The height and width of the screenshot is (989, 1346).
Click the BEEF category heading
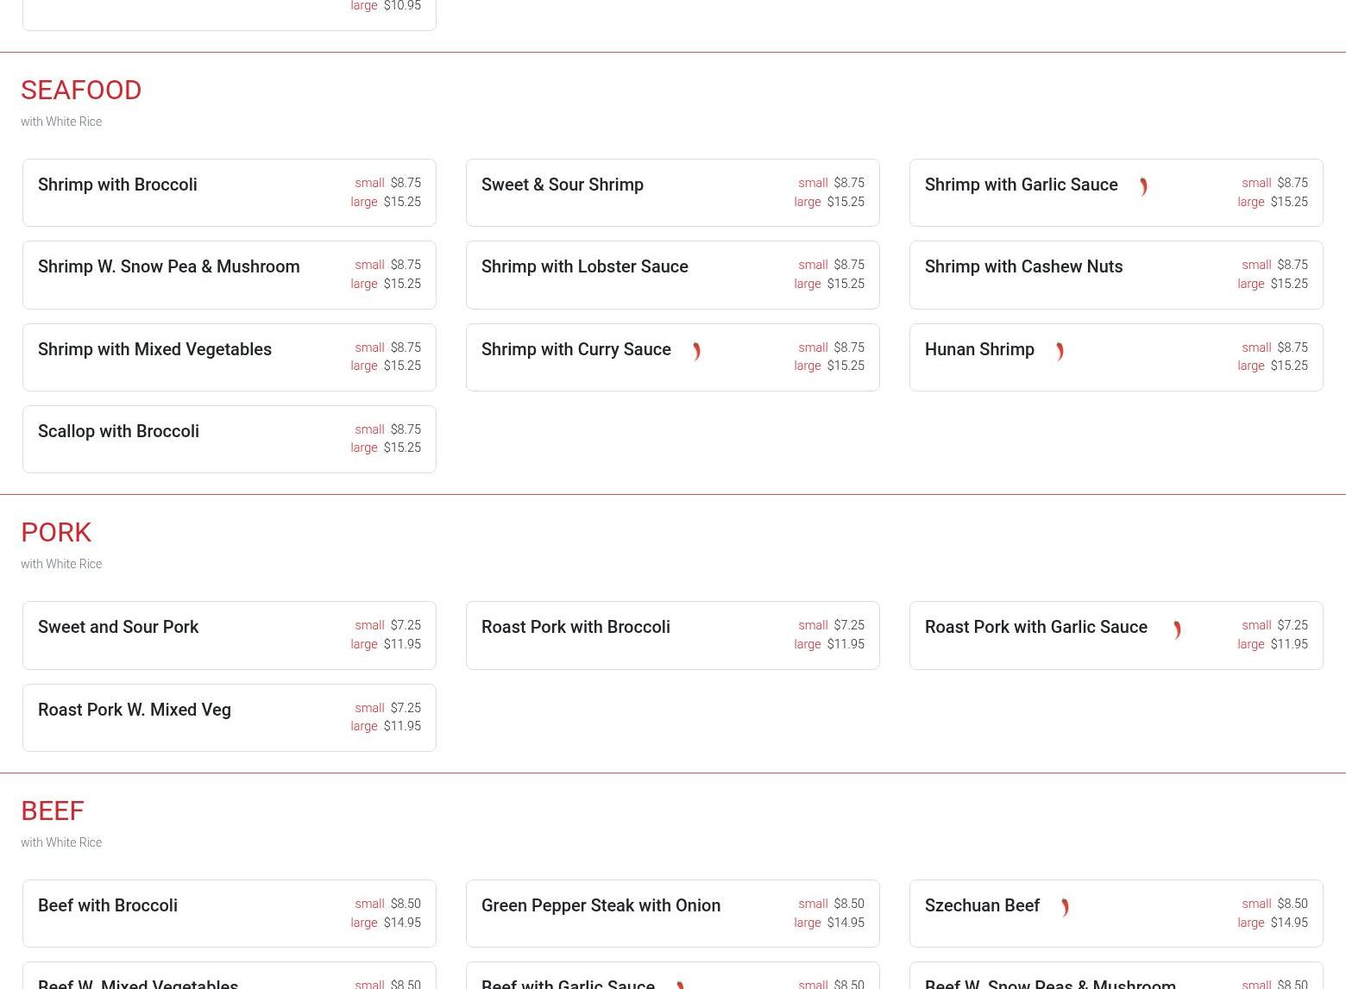[53, 811]
